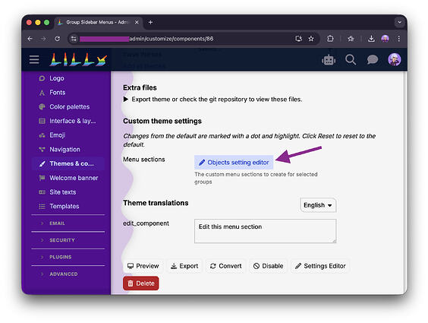Click the red Delete button
428x323 pixels.
[141, 283]
